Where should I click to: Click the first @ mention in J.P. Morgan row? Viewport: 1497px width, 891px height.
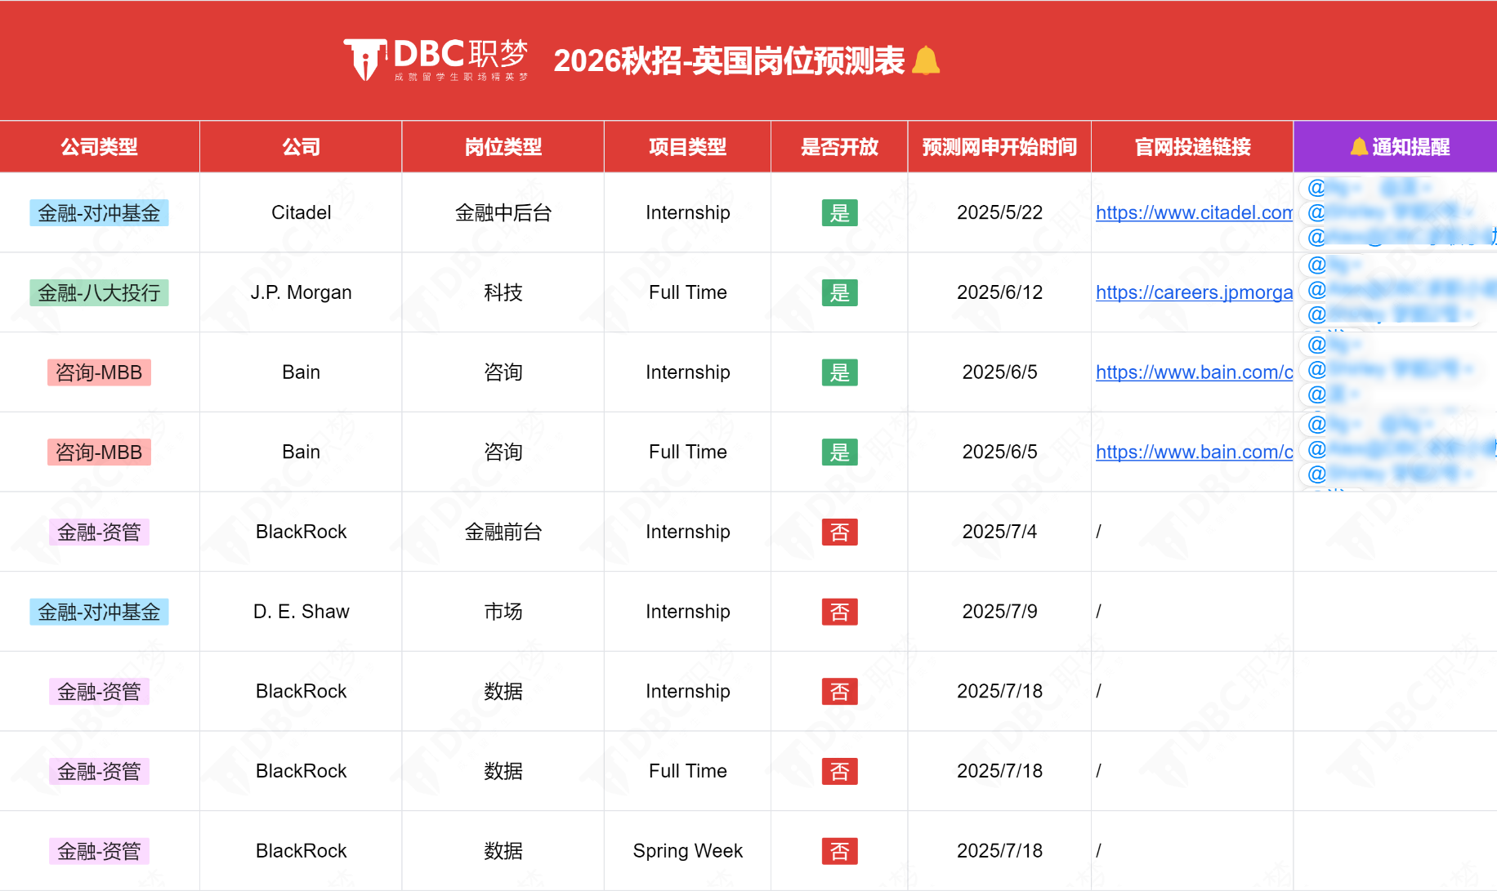tap(1334, 265)
